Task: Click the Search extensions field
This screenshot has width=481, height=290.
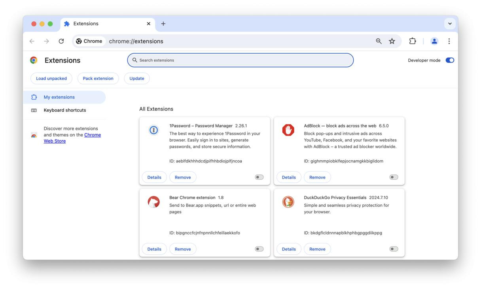Action: pyautogui.click(x=240, y=60)
